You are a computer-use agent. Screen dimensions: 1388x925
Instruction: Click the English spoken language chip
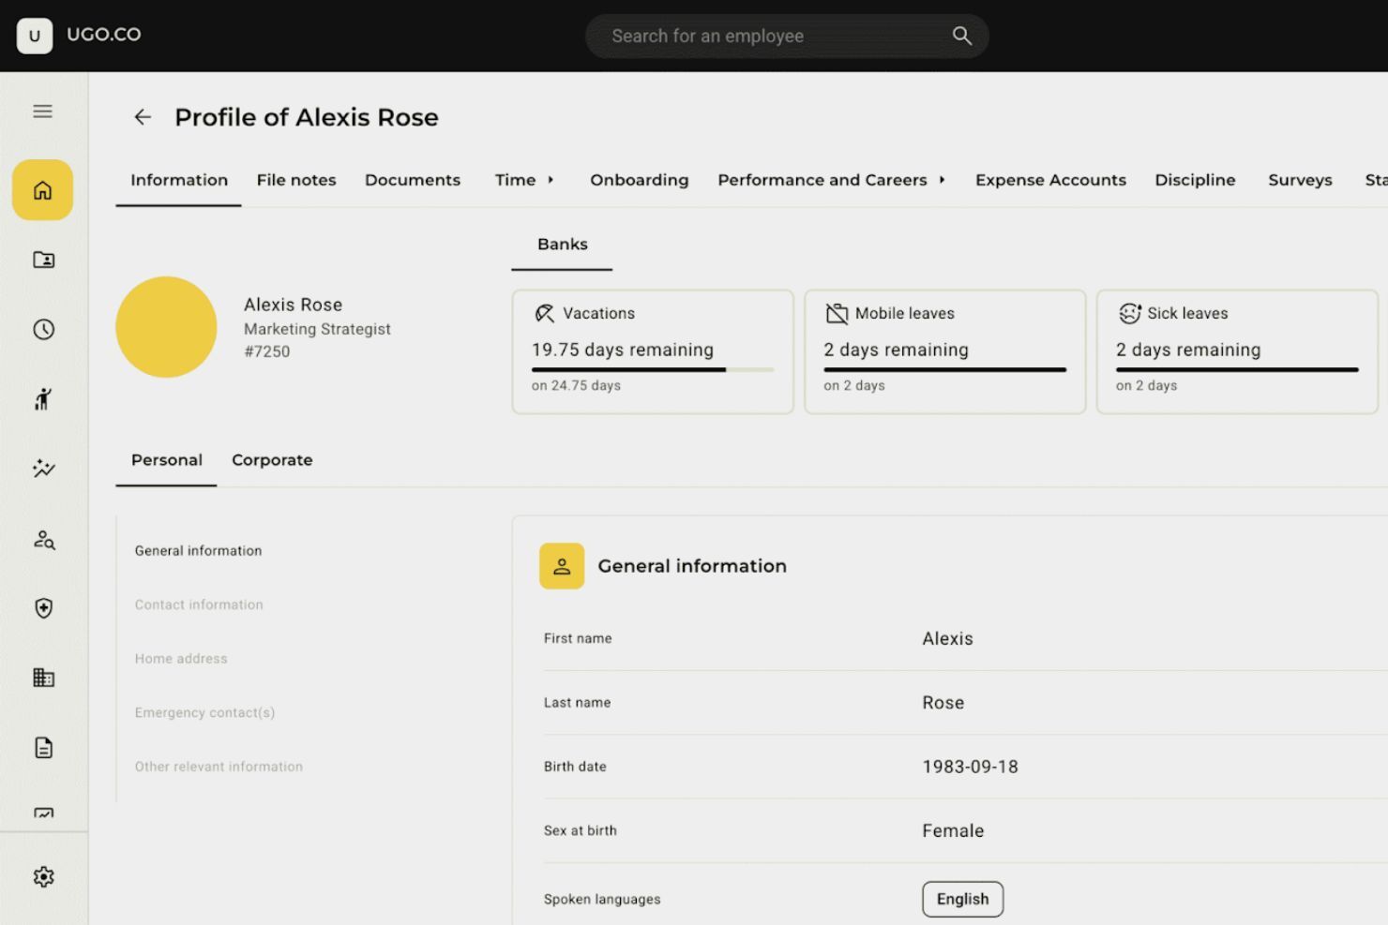pos(962,898)
